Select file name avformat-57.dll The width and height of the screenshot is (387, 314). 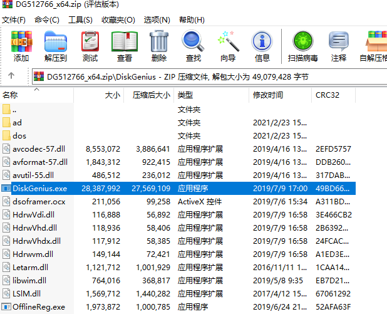(x=40, y=162)
